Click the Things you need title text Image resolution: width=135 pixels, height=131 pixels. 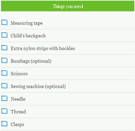pos(68,6)
